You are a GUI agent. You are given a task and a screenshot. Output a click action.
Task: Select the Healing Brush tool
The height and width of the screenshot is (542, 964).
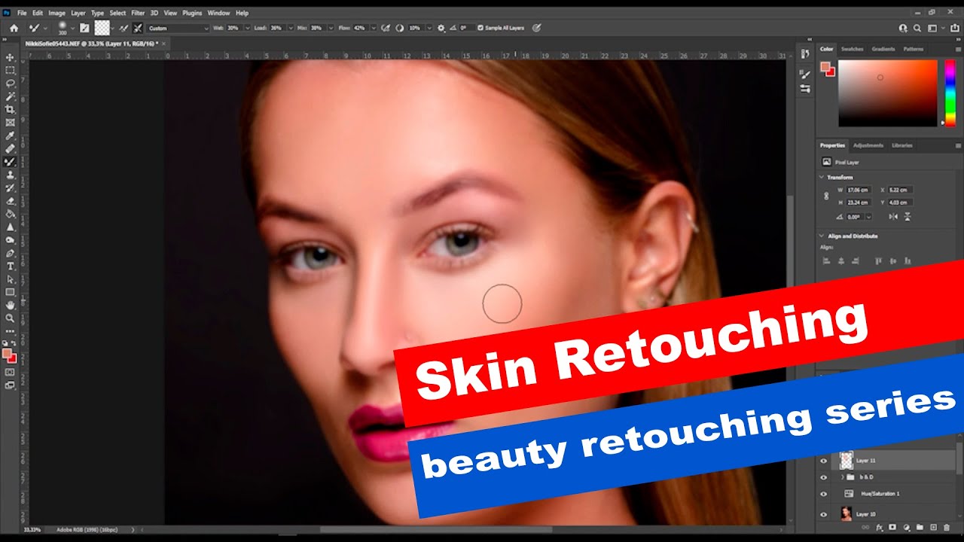click(x=11, y=148)
